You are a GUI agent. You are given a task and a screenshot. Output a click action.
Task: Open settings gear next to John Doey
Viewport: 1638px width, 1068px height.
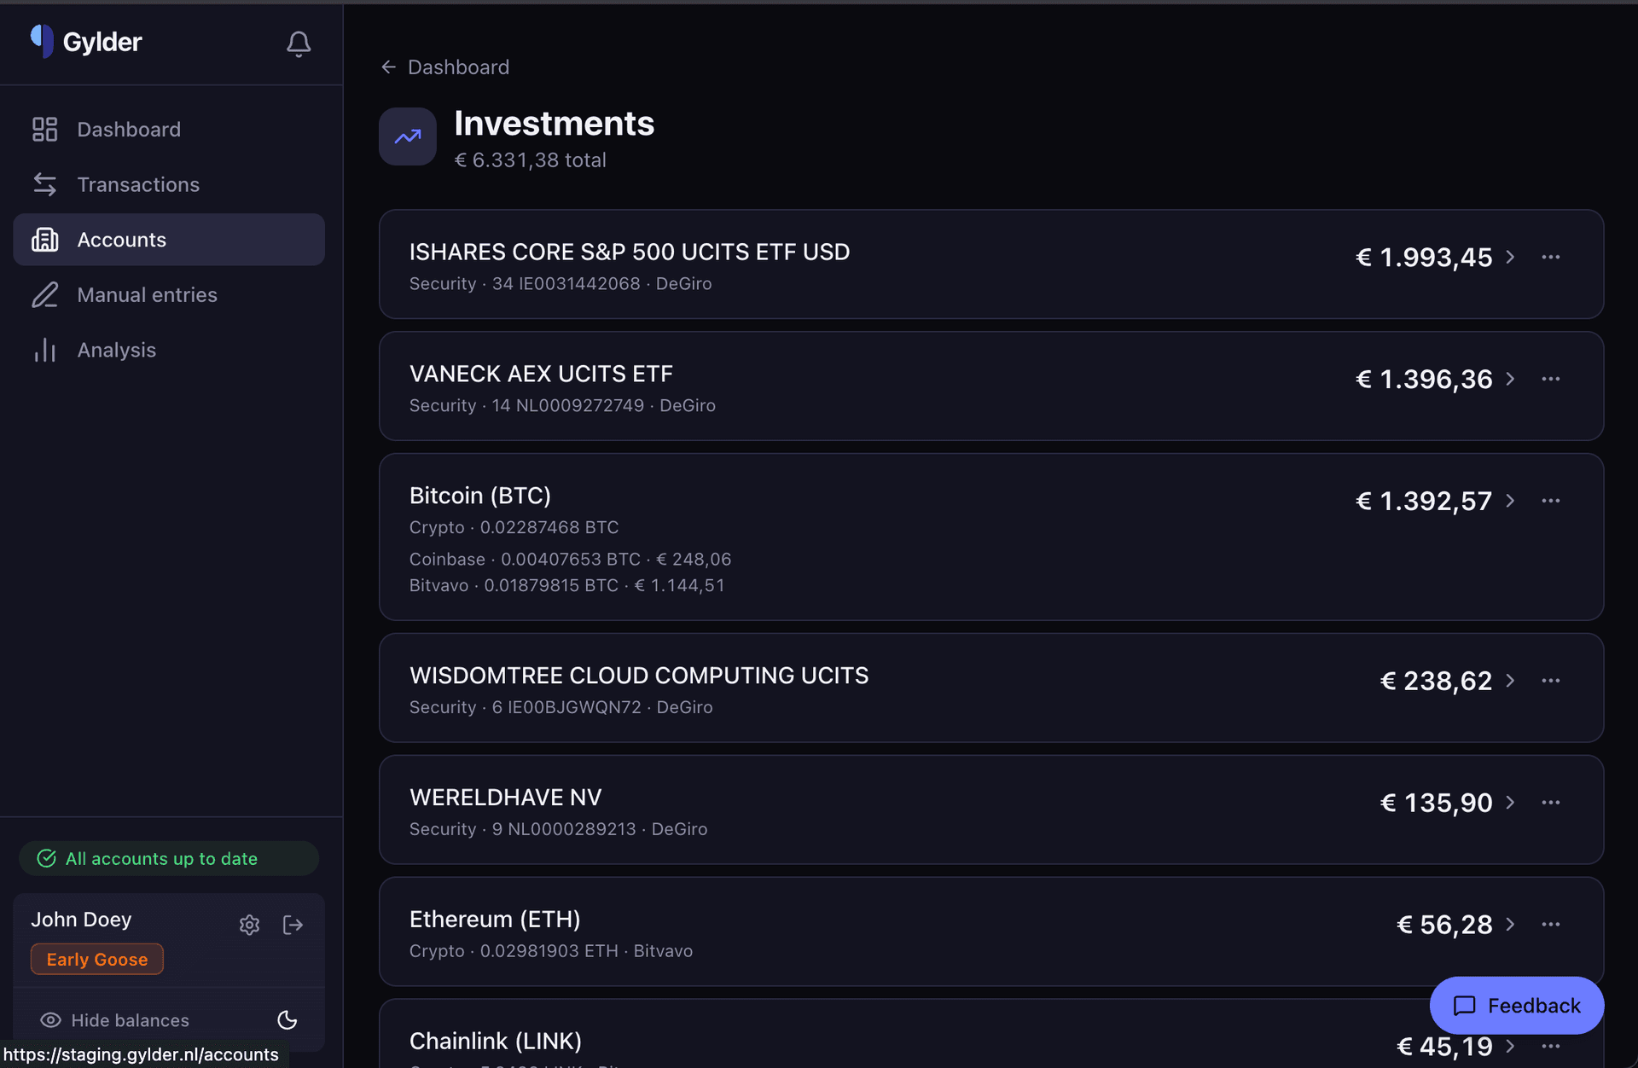pyautogui.click(x=249, y=925)
